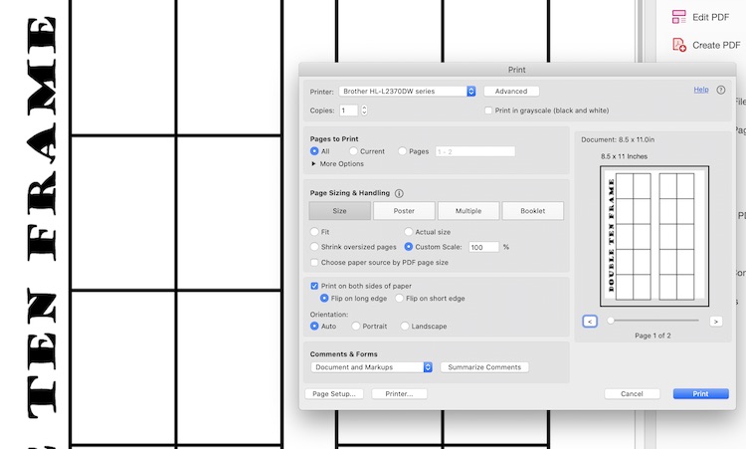Image resolution: width=746 pixels, height=449 pixels.
Task: Click the Custom Scale percent field
Action: tap(483, 247)
